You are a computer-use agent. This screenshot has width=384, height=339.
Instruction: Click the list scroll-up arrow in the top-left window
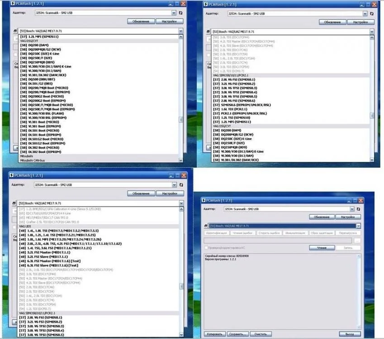coord(181,37)
